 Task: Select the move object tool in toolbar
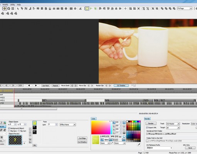tap(5, 8)
